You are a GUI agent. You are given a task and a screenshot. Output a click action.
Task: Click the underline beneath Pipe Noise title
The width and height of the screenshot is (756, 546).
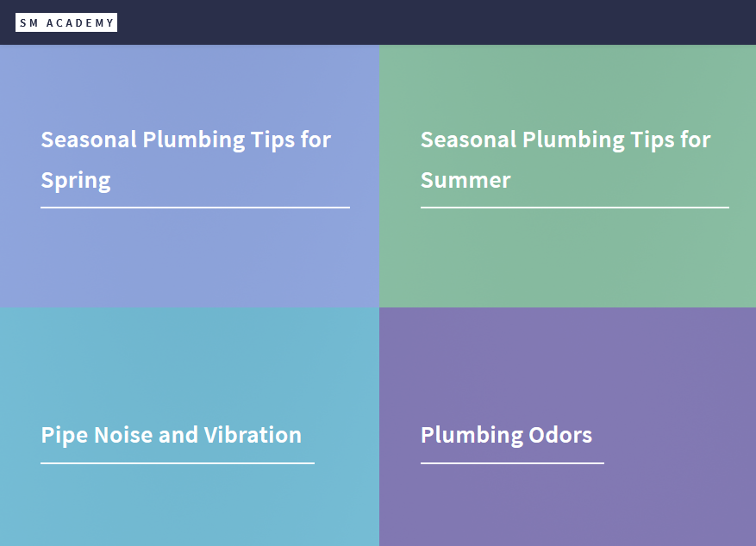click(x=177, y=463)
